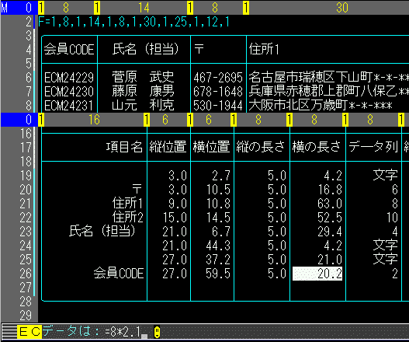Click the 項目名 column header
Image resolution: width=409 pixels, height=342 pixels.
[x=124, y=147]
